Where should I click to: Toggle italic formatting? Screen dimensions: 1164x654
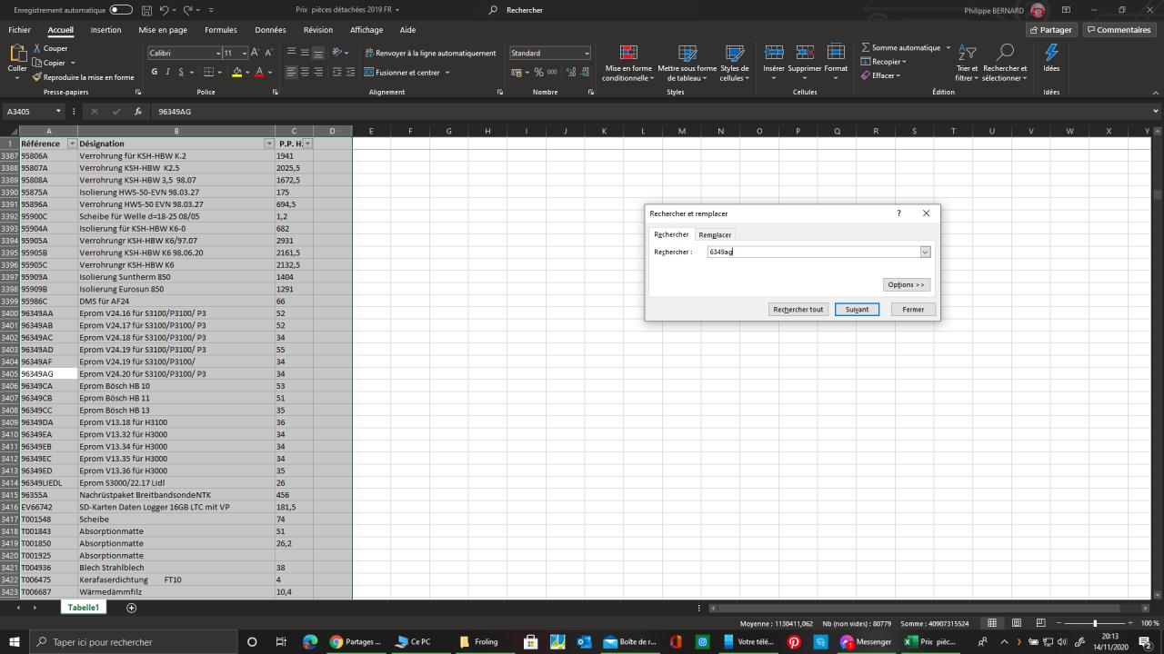click(167, 73)
